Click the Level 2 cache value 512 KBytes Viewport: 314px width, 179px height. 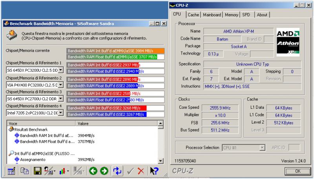283,123
